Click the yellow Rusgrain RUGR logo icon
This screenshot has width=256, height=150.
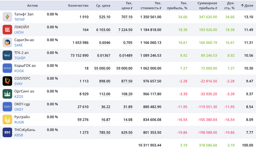(8, 119)
